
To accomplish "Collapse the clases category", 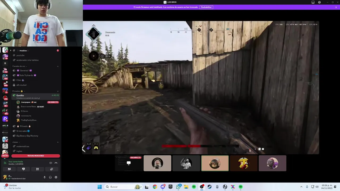I will [x=16, y=142].
